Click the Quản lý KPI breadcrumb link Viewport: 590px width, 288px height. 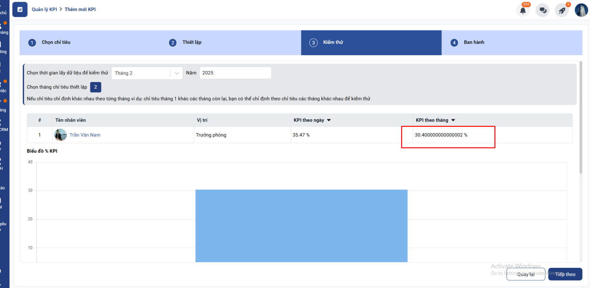44,10
